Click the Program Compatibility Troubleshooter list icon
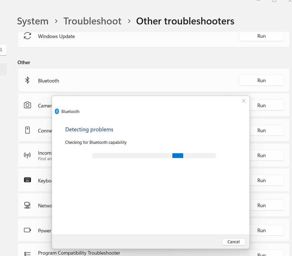The width and height of the screenshot is (292, 256). point(27,254)
